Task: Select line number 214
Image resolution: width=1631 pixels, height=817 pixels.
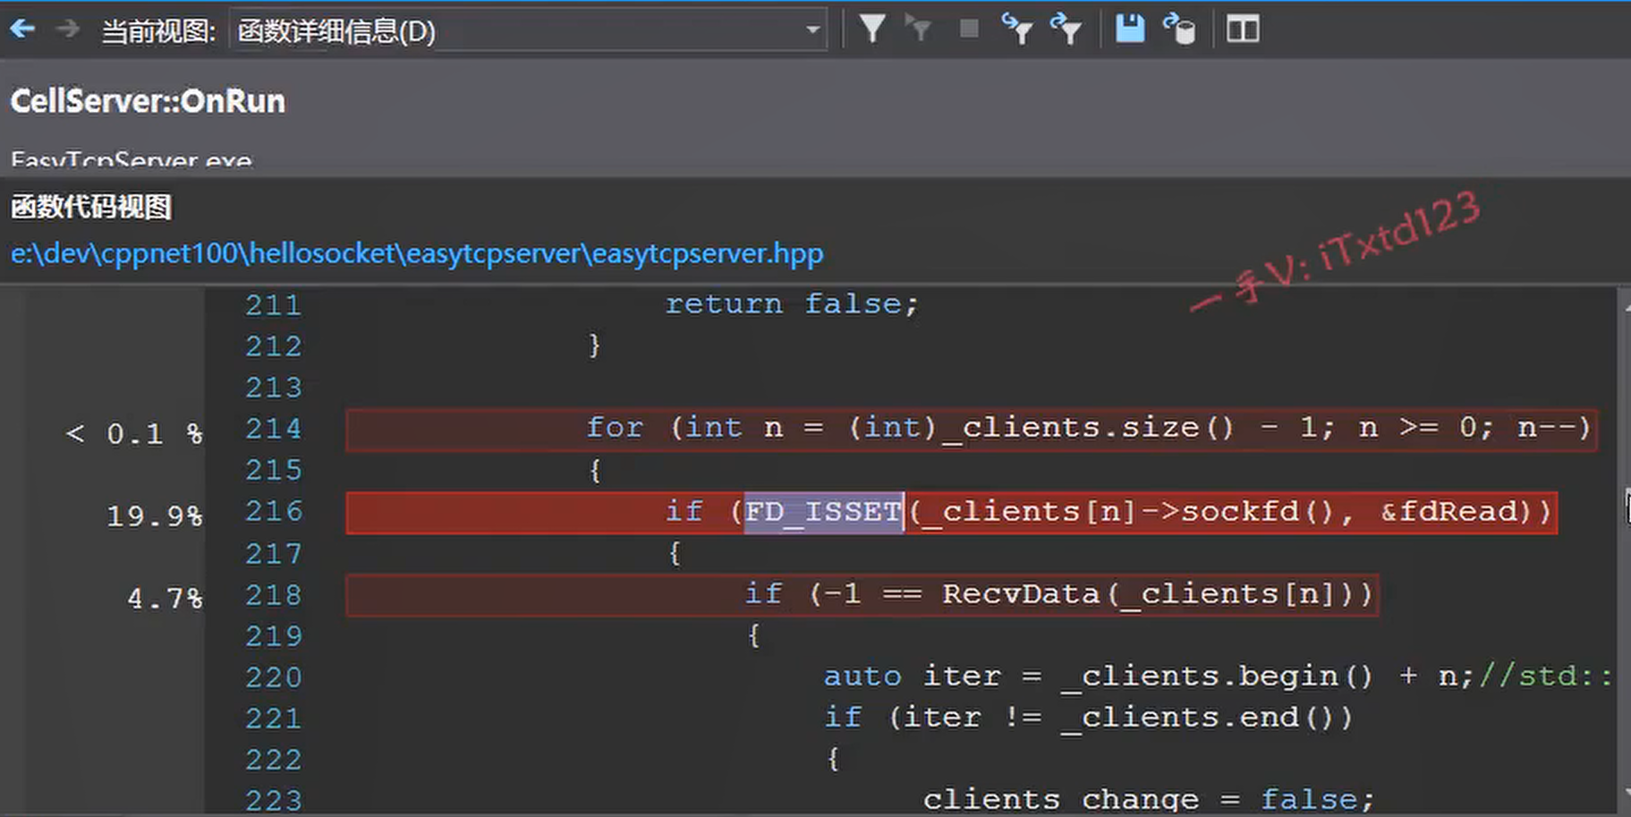Action: (274, 429)
